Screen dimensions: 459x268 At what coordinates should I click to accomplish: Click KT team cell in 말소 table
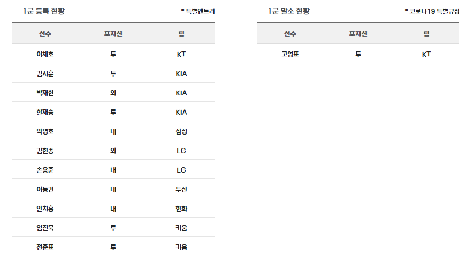(426, 54)
